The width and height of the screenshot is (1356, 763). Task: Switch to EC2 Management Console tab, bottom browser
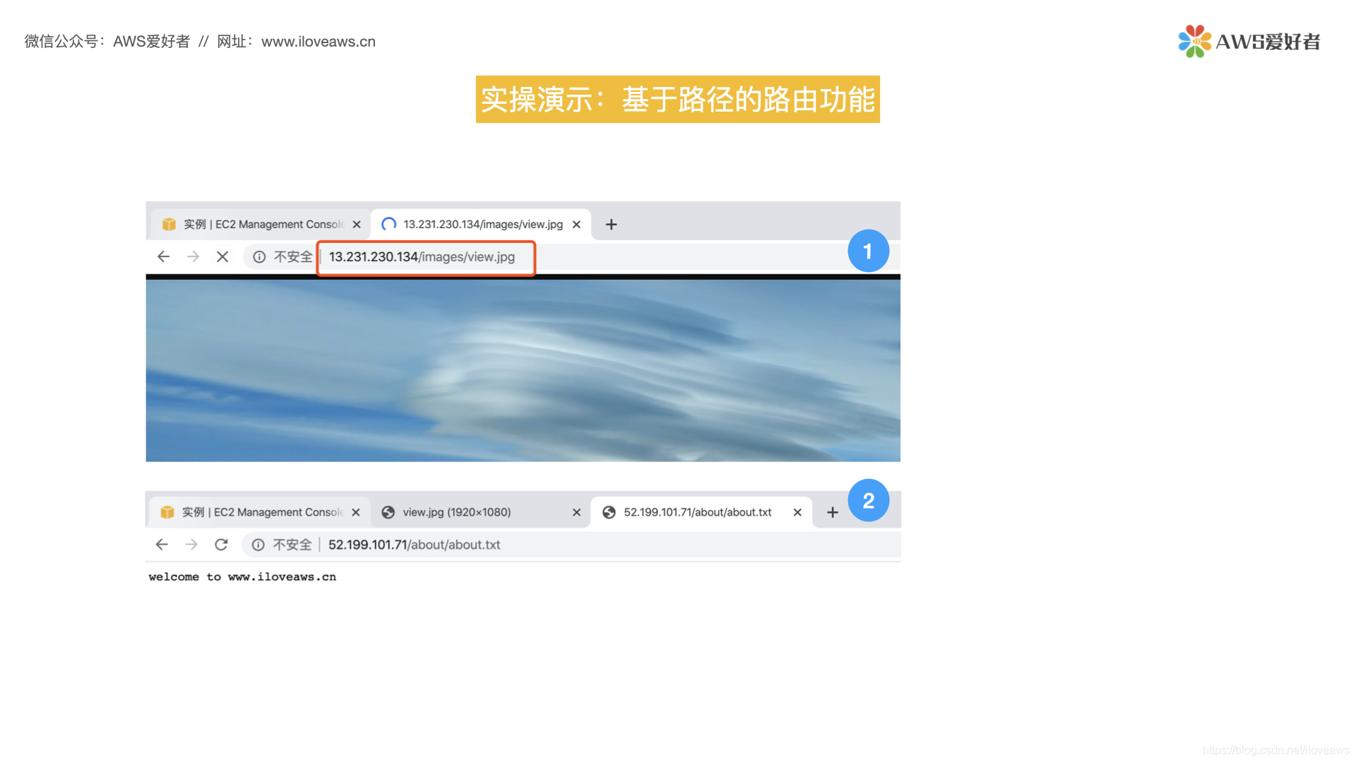pyautogui.click(x=260, y=512)
